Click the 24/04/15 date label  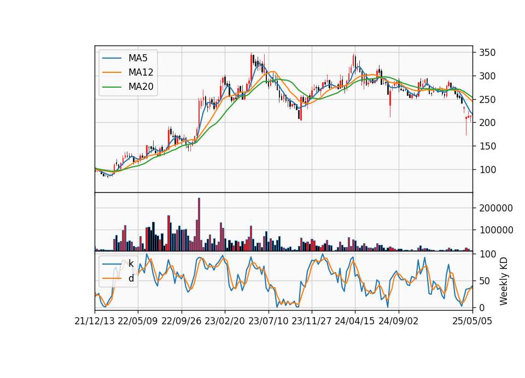[x=355, y=322]
